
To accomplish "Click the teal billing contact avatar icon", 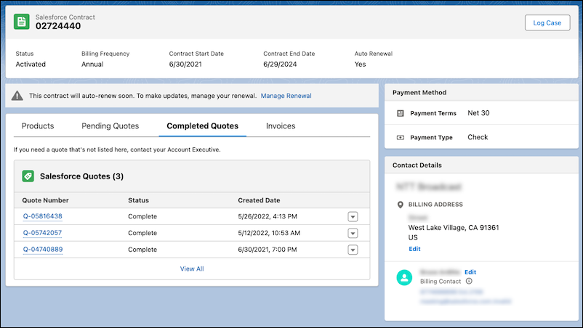I will 404,277.
